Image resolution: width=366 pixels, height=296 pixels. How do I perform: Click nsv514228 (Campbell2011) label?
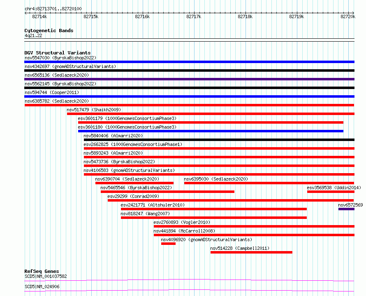point(240,248)
